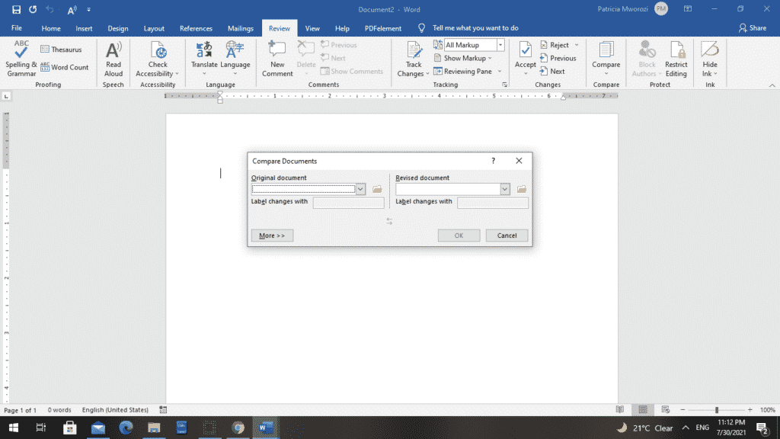Switch to the References tab
The image size is (780, 439).
(x=196, y=28)
